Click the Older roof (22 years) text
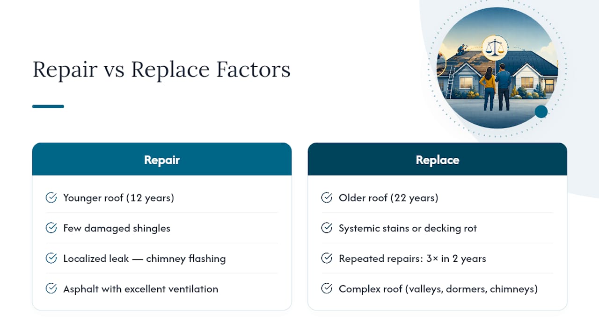 tap(388, 198)
